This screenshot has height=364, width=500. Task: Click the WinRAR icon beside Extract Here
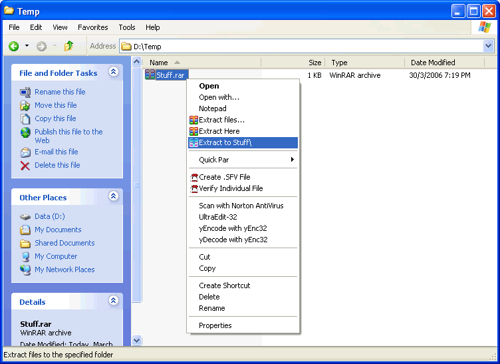point(193,131)
